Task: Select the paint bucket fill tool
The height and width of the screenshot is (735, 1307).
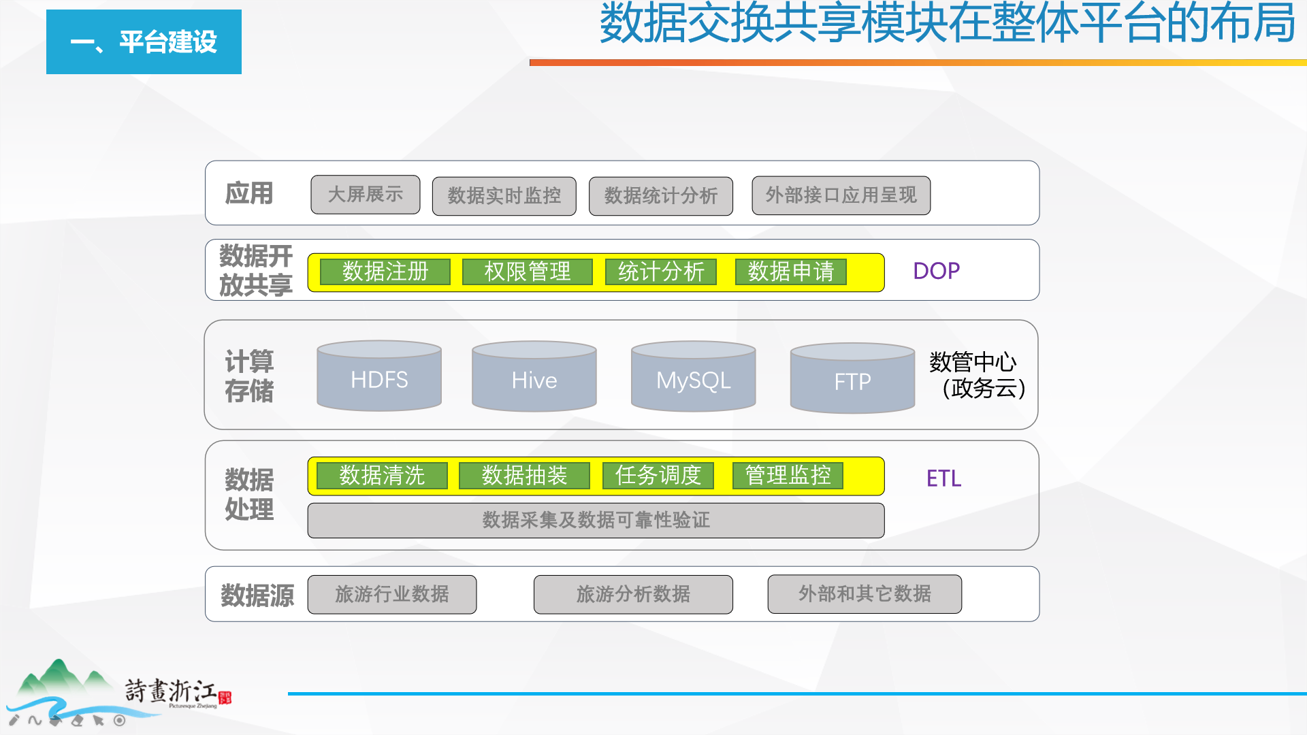Action: (x=56, y=720)
